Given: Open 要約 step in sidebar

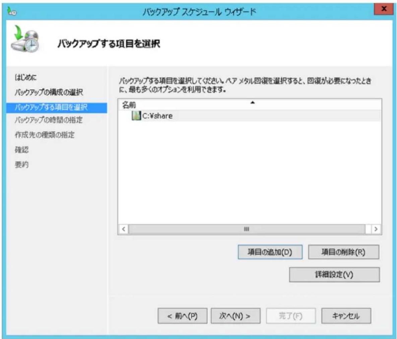Looking at the screenshot, I should (x=21, y=164).
